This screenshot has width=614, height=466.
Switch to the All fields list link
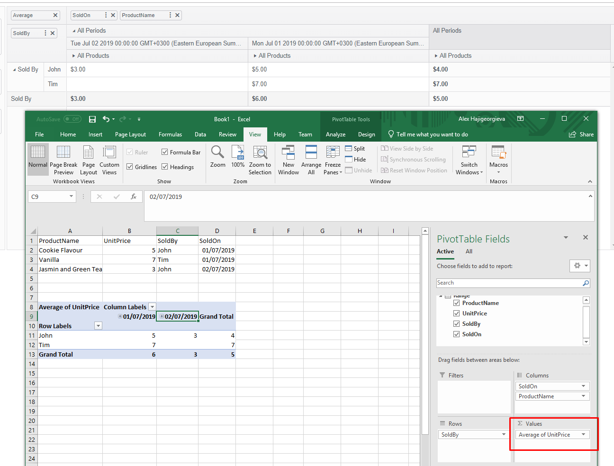[469, 251]
